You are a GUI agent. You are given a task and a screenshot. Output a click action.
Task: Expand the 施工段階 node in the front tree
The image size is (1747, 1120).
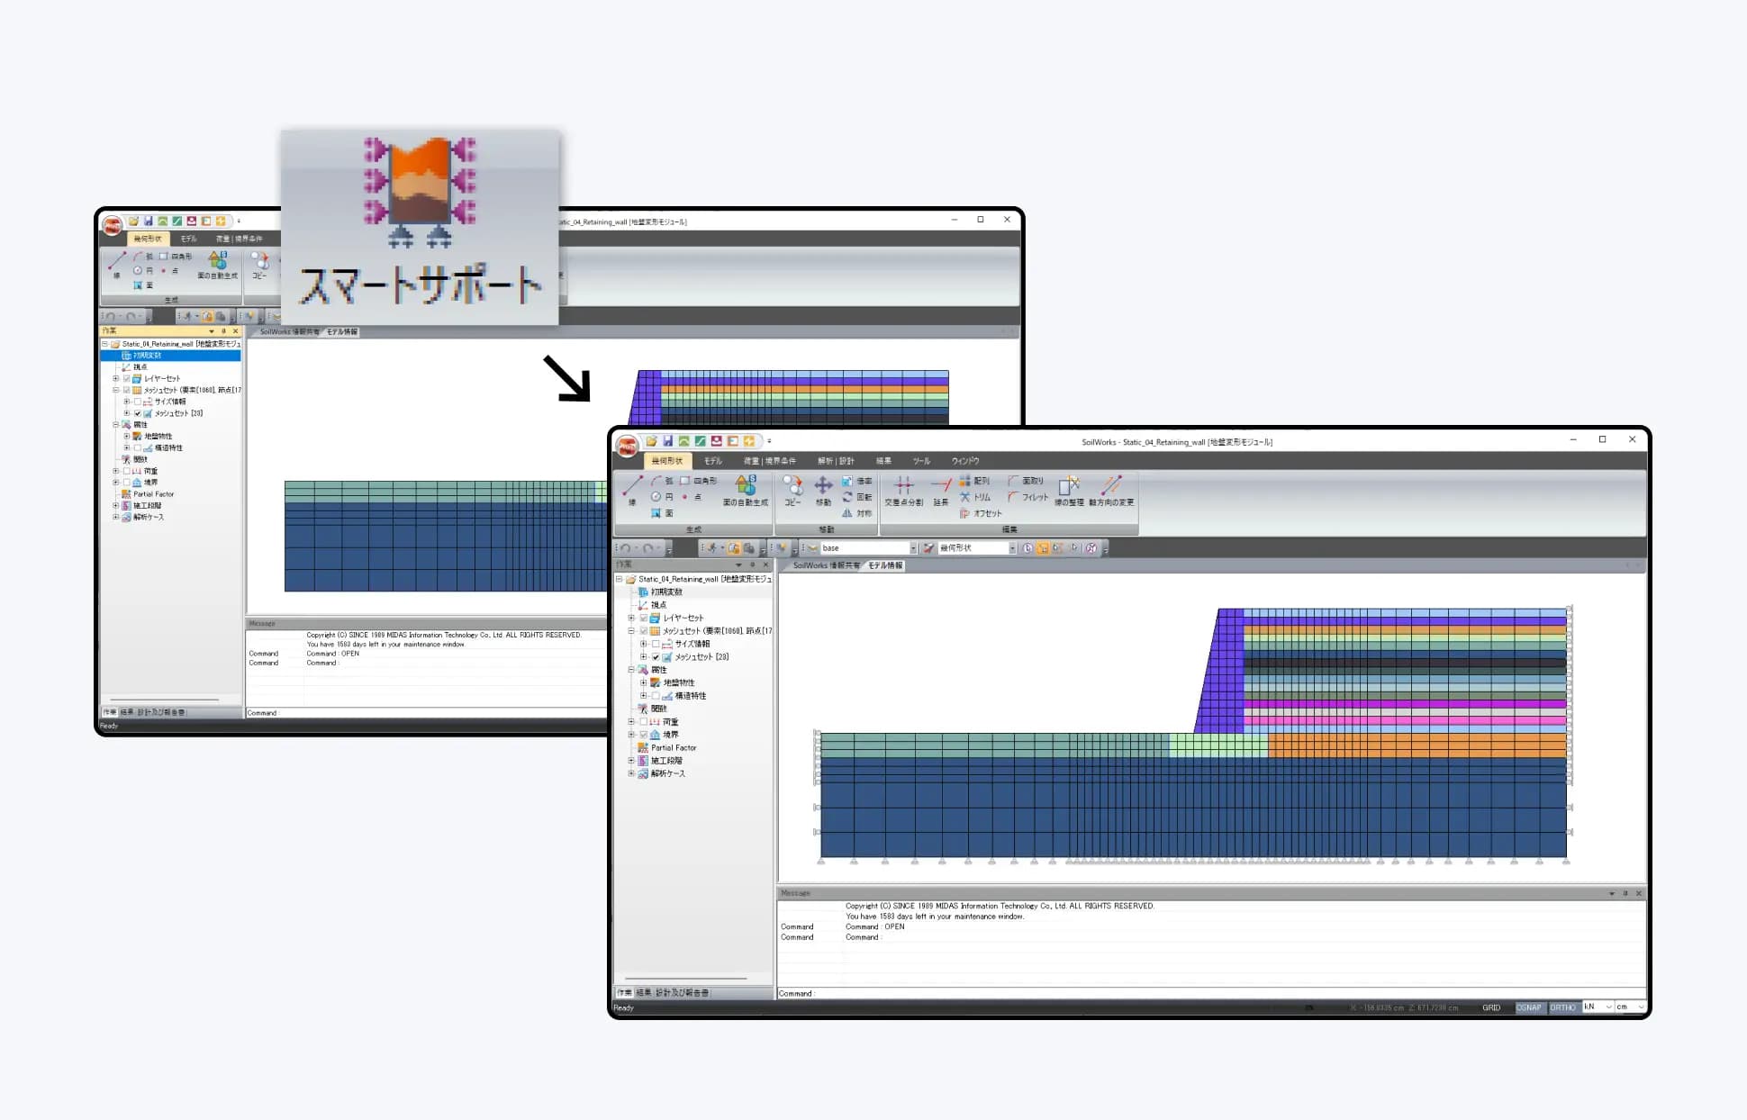pos(630,761)
